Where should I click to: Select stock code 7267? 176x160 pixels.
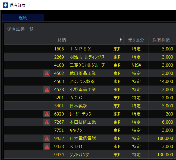(59, 122)
